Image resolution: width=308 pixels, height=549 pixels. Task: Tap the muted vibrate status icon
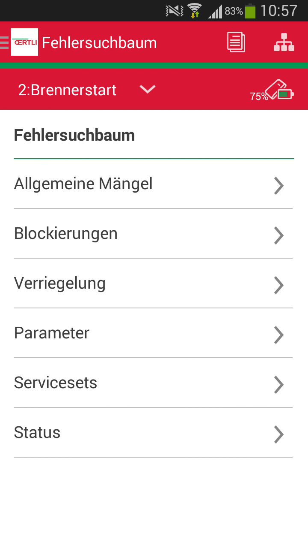point(174,11)
